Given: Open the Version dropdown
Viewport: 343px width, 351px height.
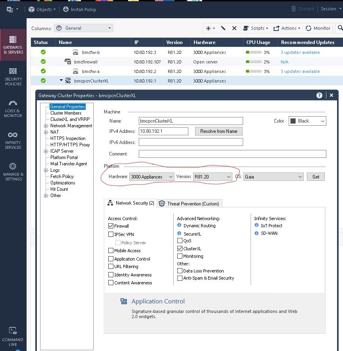Looking at the screenshot, I should point(213,176).
